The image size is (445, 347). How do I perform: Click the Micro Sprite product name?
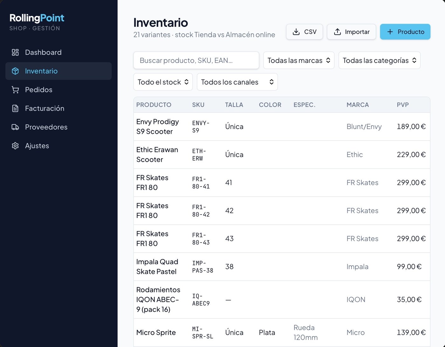click(x=156, y=333)
